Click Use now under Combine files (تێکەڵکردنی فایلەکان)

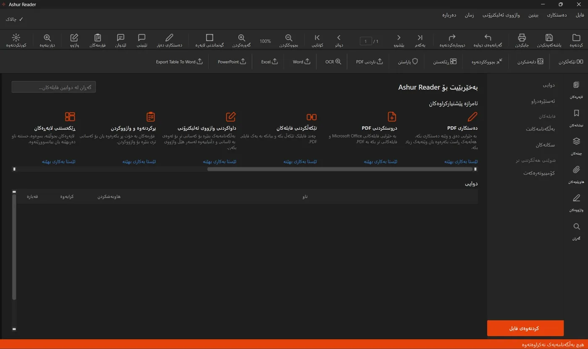[x=300, y=161]
